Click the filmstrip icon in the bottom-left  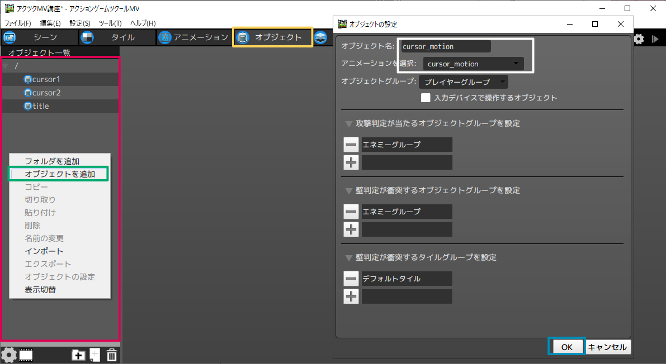26,355
